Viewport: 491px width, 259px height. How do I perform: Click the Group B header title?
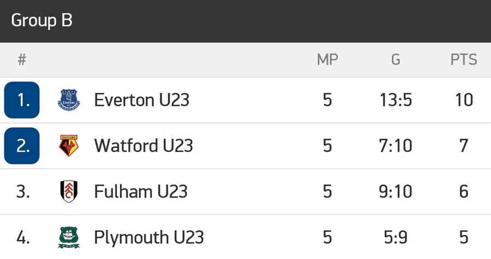41,21
